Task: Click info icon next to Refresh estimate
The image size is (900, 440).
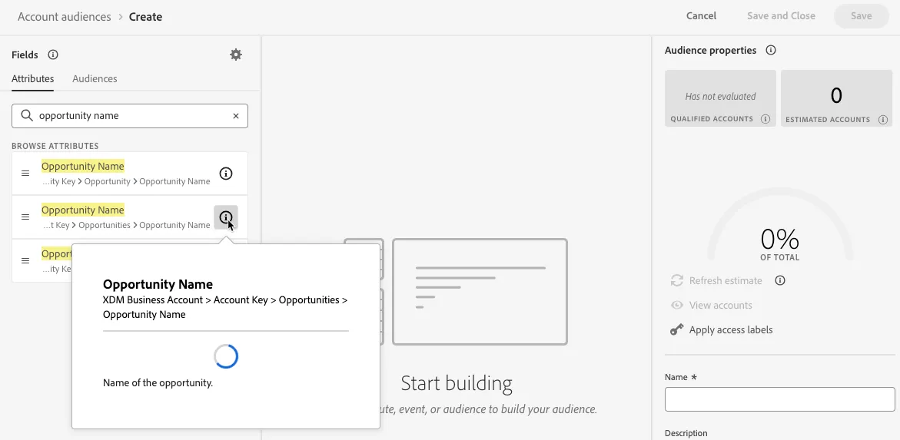Action: click(779, 280)
